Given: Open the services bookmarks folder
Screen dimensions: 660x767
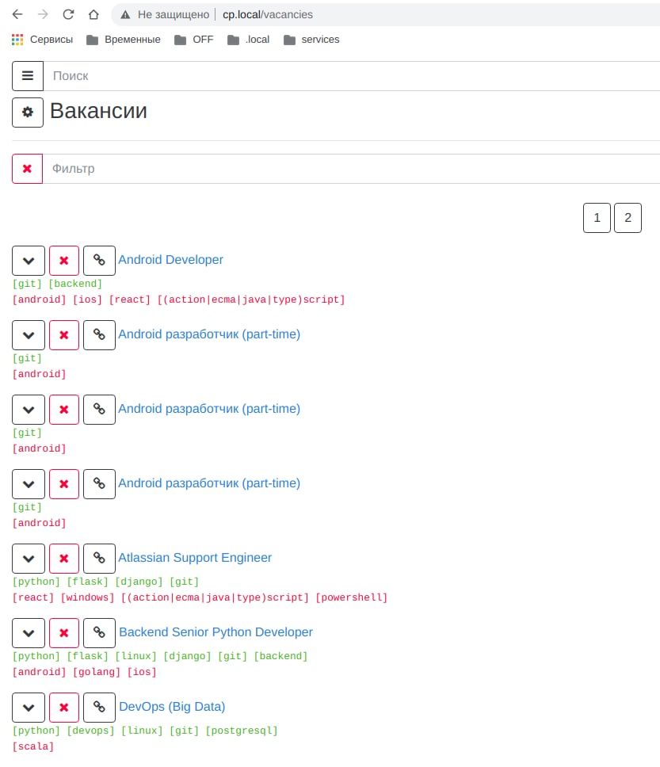Looking at the screenshot, I should pos(311,40).
